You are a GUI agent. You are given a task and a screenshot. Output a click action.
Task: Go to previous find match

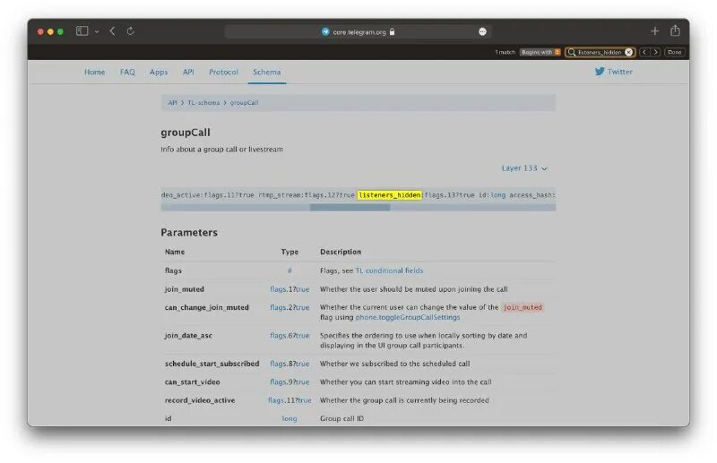click(644, 52)
